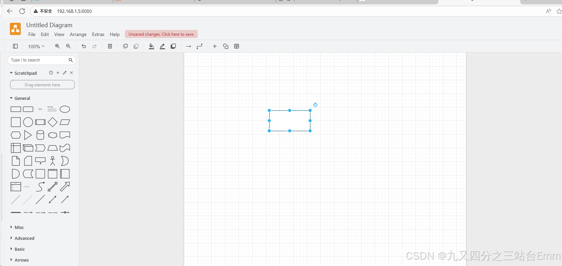562x266 pixels.
Task: Select the hexagon shape
Action: [16, 135]
